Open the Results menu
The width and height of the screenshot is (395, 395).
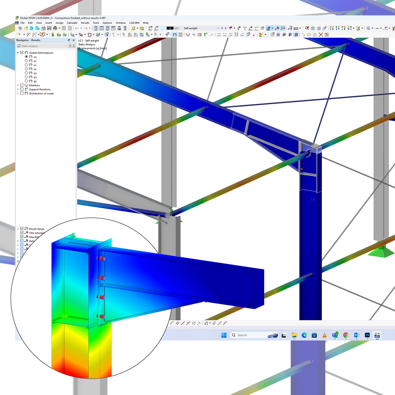coord(85,23)
